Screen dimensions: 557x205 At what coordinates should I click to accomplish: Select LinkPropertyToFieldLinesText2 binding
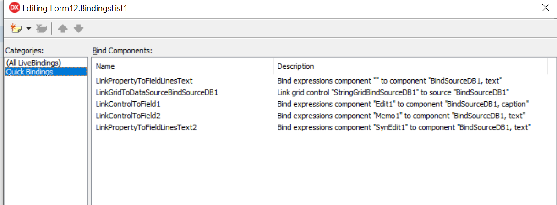pos(146,127)
